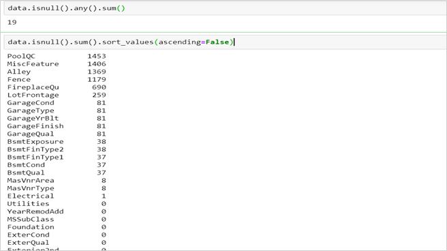Click the data.isnull().any().sum() code cell
This screenshot has width=447, height=251.
click(x=226, y=8)
